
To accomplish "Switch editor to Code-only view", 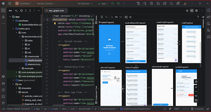I will tap(187, 11).
